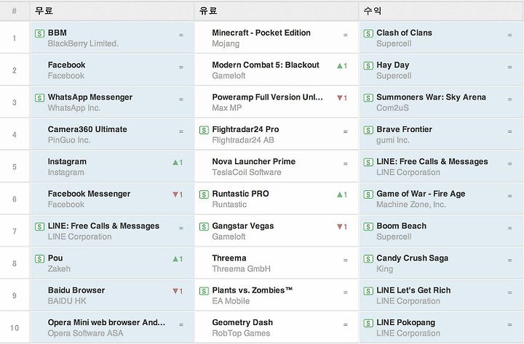Click the in-app purchase icon beside BBM

pyautogui.click(x=39, y=33)
